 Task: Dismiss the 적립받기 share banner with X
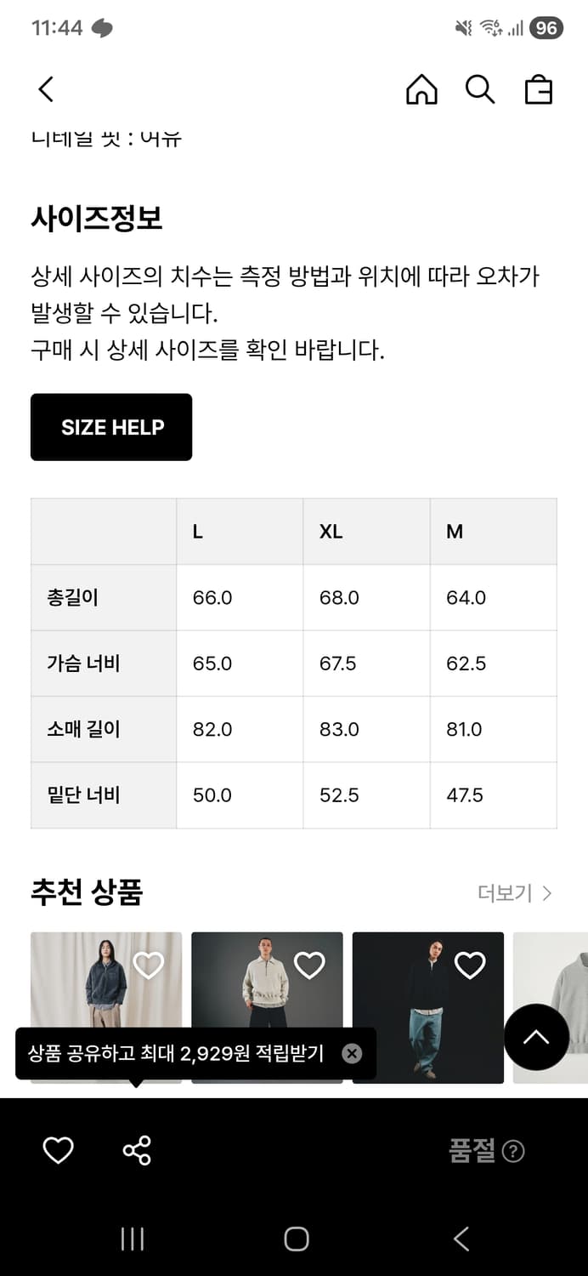coord(352,1054)
